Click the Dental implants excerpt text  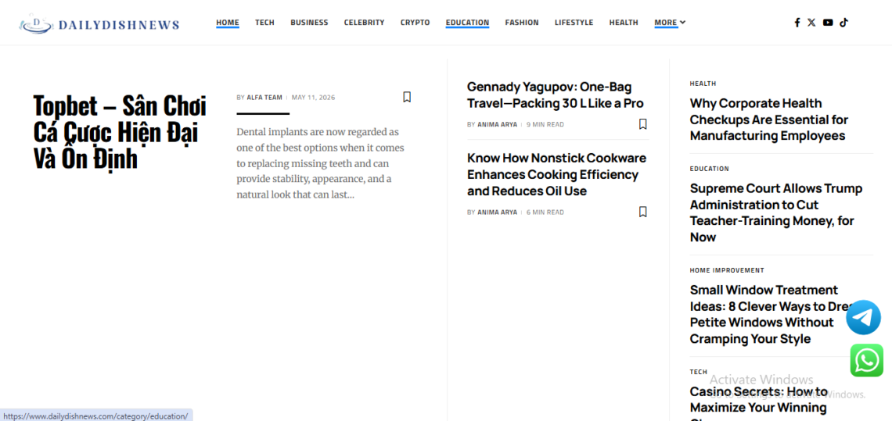(322, 163)
